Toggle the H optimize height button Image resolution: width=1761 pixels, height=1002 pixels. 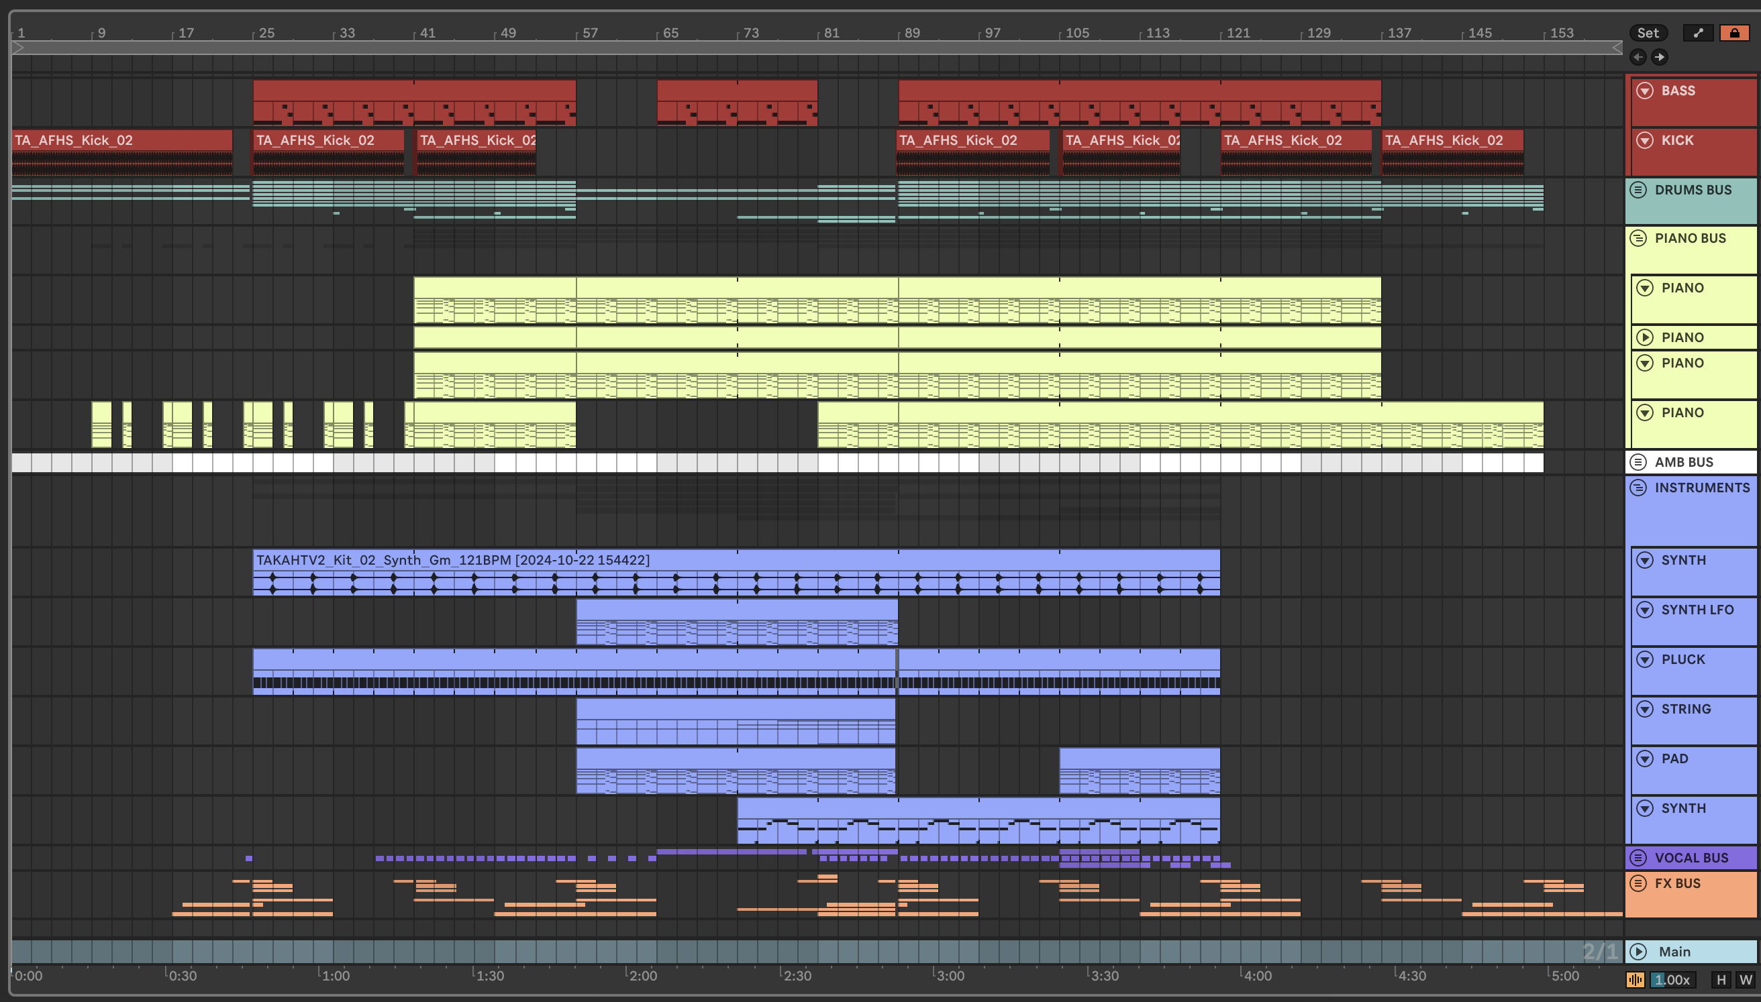coord(1721,979)
